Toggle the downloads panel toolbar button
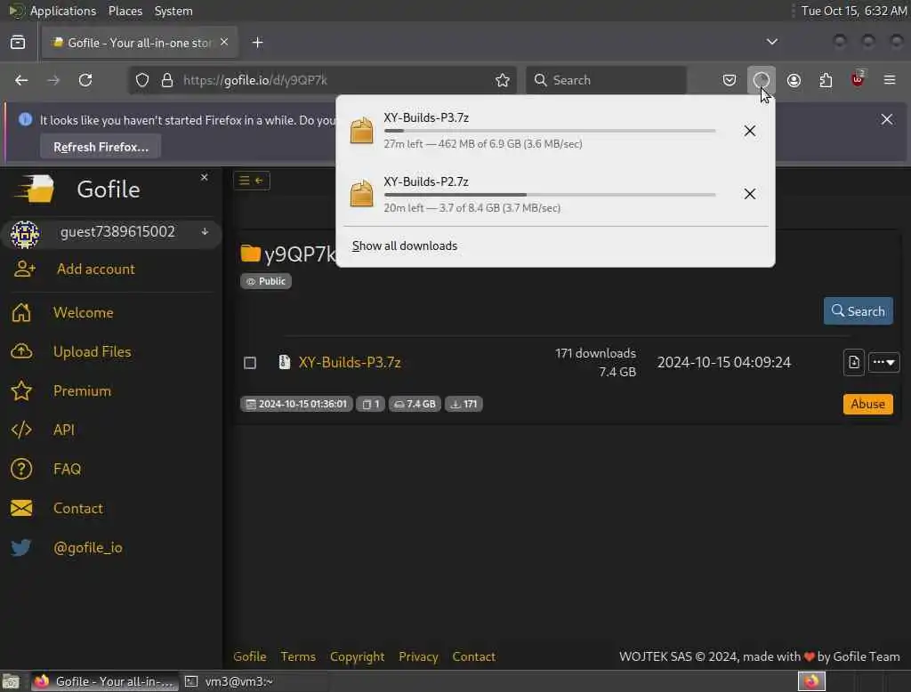Image resolution: width=911 pixels, height=692 pixels. [762, 80]
